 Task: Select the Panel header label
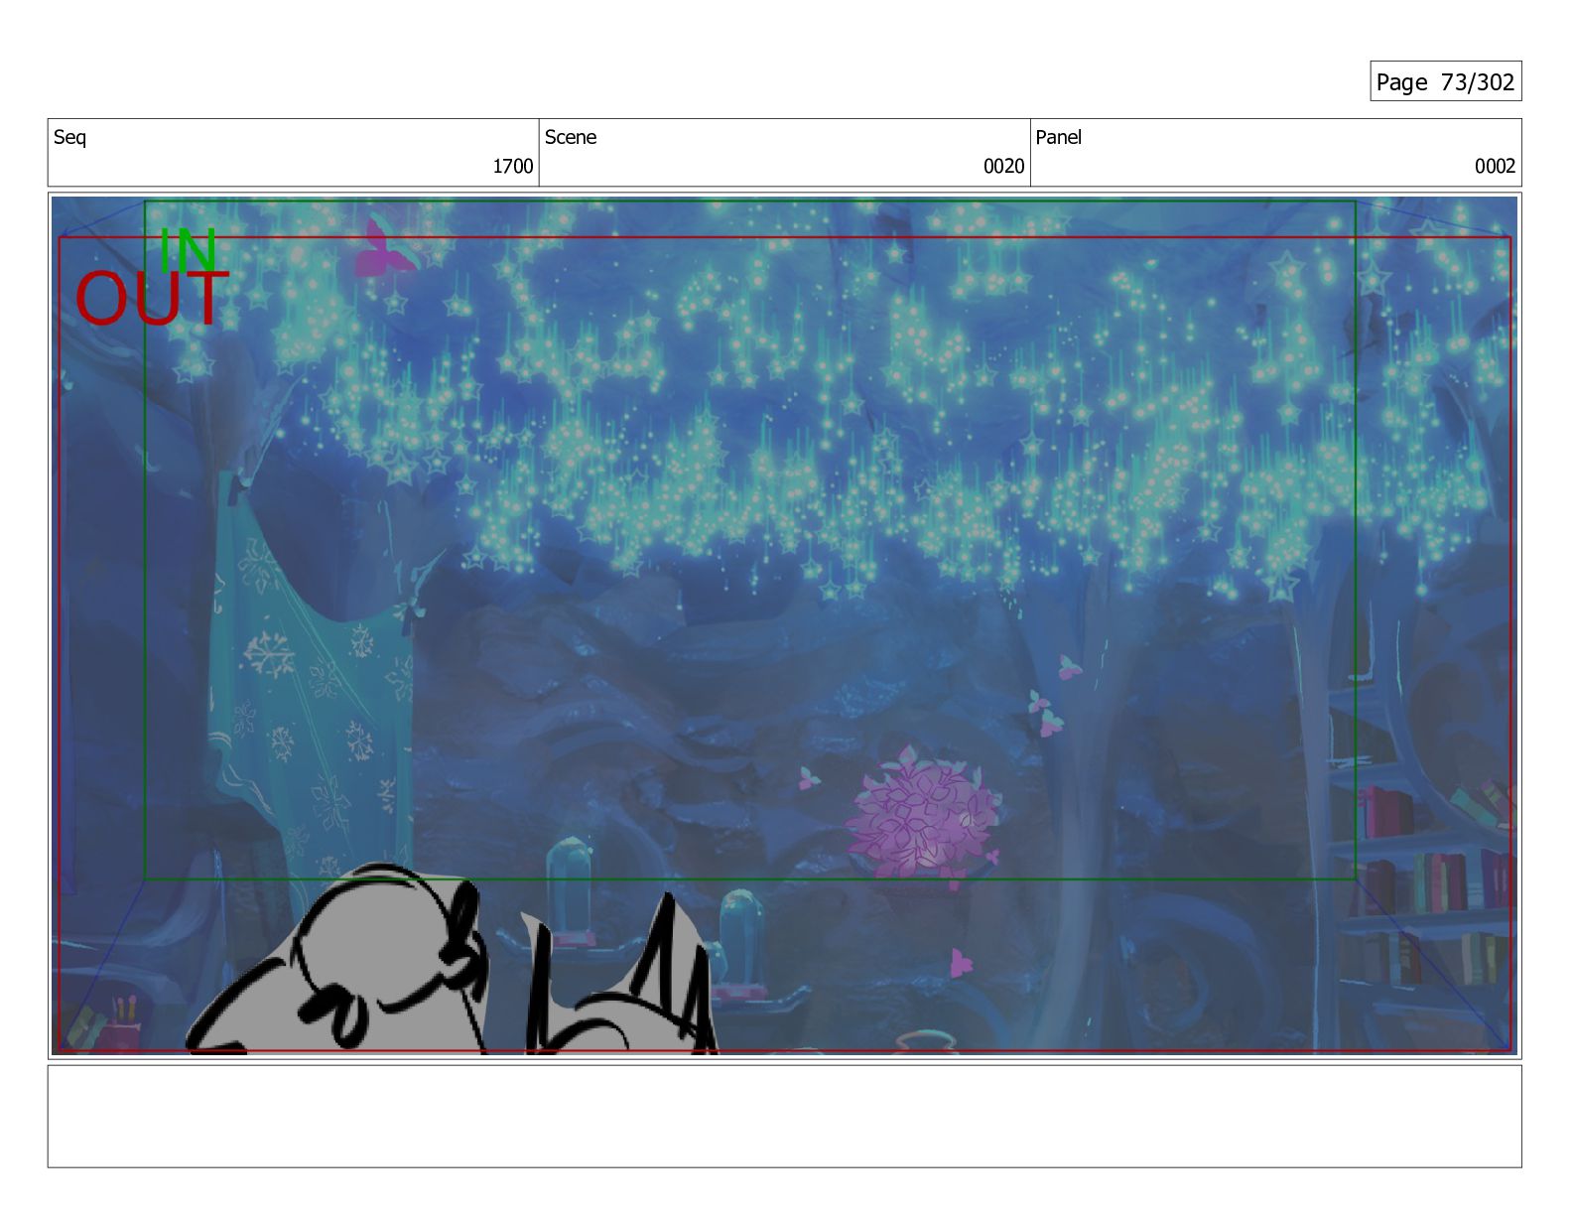tap(1058, 137)
